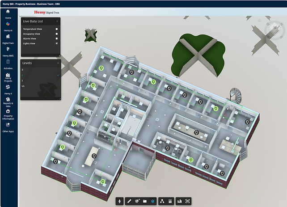This screenshot has height=207, width=287.
Task: Enable Occupancy View checkbox
Action: [57, 34]
